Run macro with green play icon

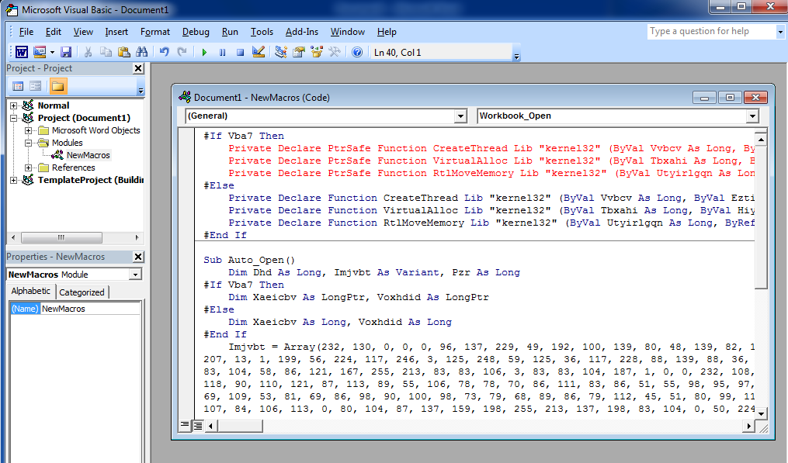pos(204,52)
